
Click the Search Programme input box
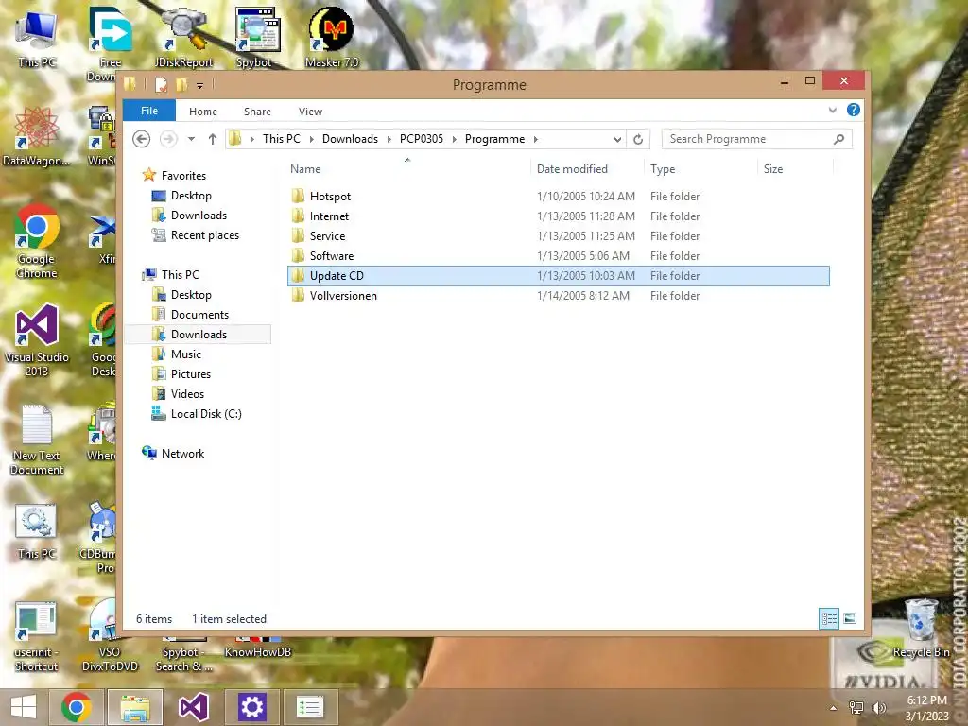pos(747,139)
